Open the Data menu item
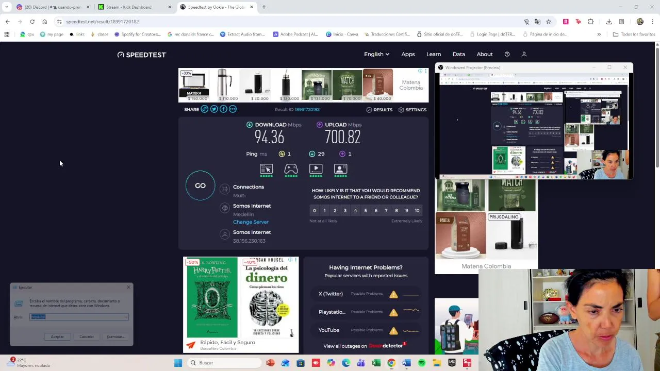660x371 pixels. tap(459, 54)
